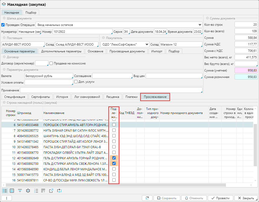
Task: Click the three-dots menu button
Action: click(x=7, y=198)
